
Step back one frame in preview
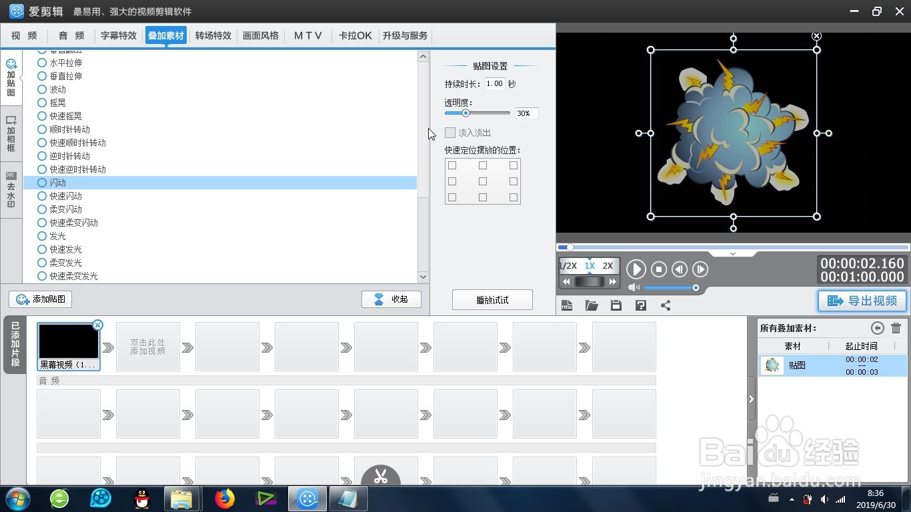(679, 269)
